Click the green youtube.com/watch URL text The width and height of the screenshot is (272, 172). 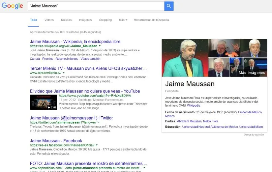[95, 96]
